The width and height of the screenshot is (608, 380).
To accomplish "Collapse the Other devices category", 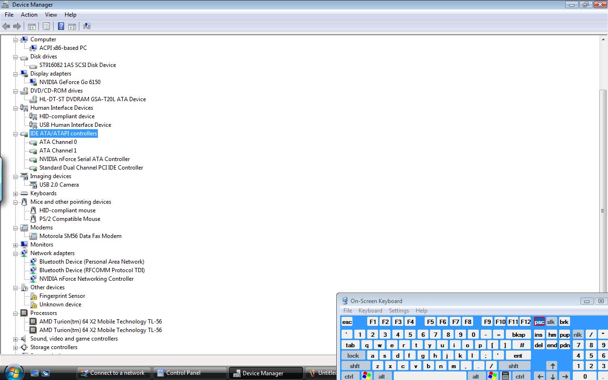I will click(x=15, y=287).
